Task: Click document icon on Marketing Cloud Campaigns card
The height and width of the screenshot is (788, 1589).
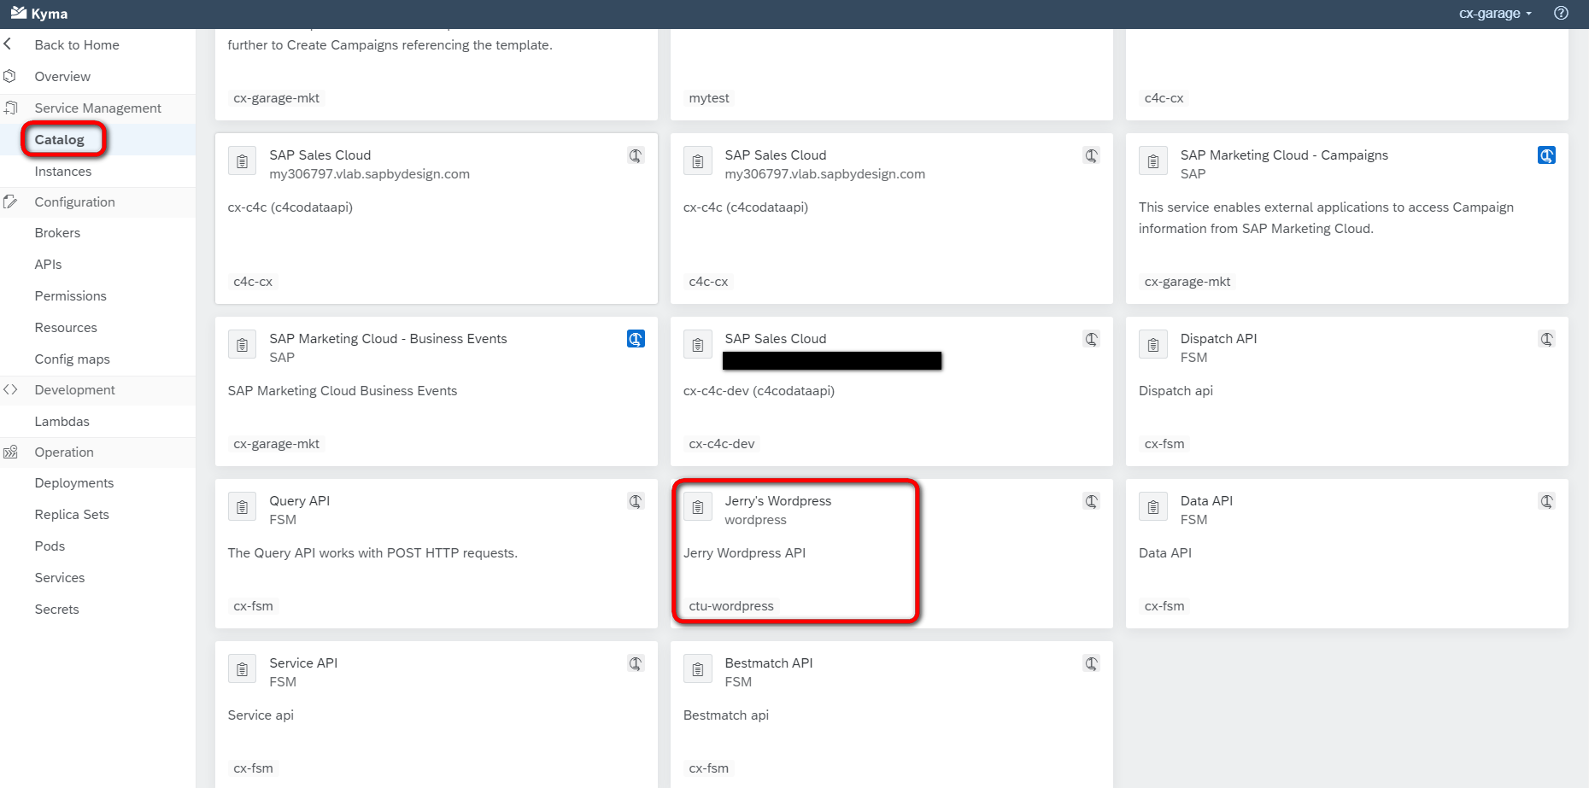Action: pyautogui.click(x=1153, y=161)
